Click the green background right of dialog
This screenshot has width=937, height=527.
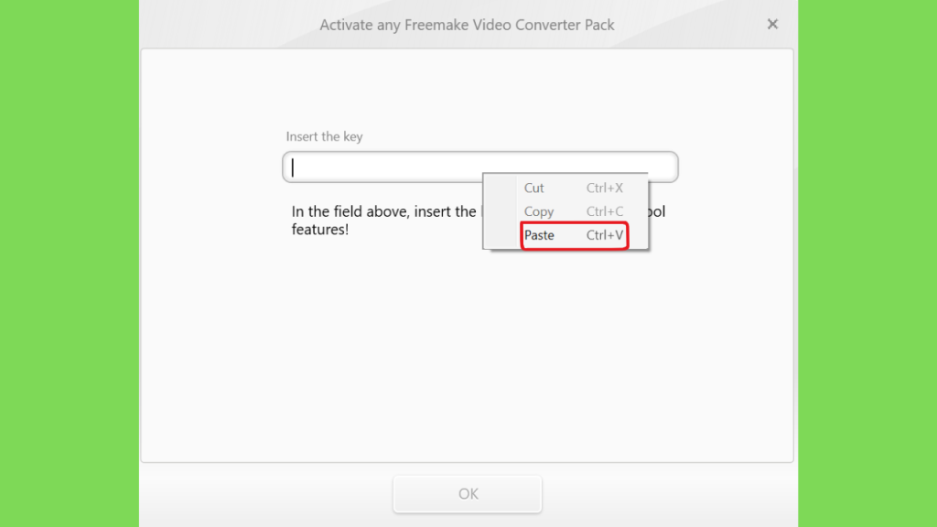coord(867,263)
